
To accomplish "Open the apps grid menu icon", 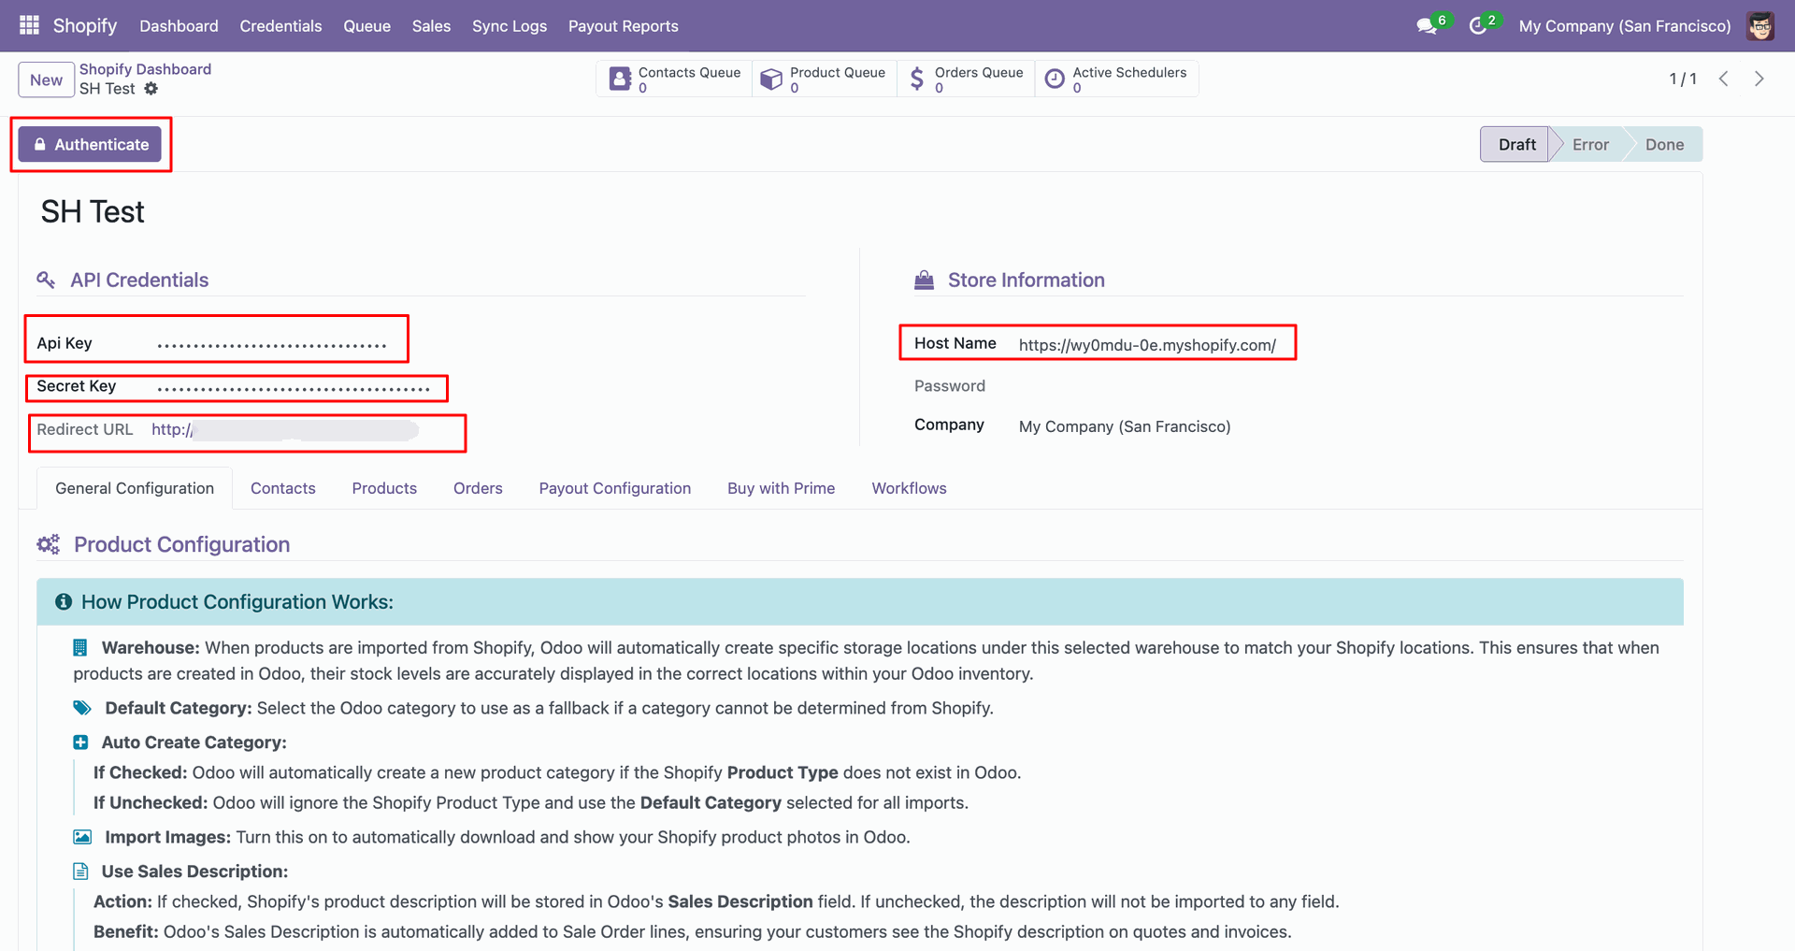I will pyautogui.click(x=29, y=25).
